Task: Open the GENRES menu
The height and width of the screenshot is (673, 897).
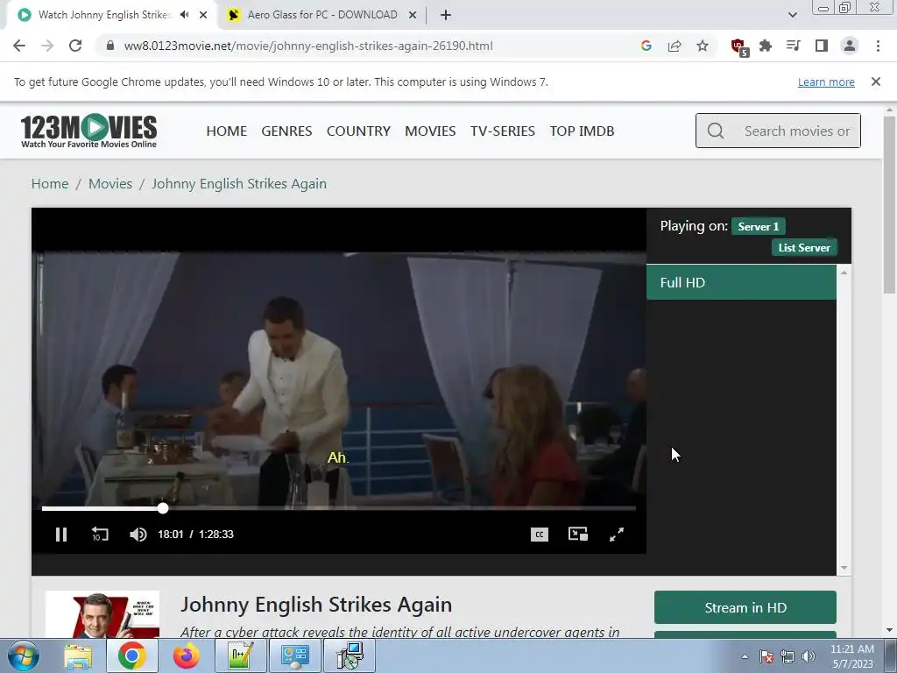Action: coord(286,131)
